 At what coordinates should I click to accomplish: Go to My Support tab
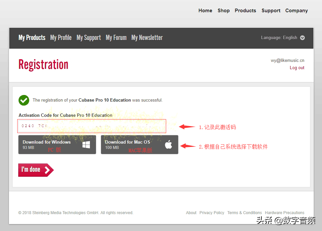[x=89, y=38]
